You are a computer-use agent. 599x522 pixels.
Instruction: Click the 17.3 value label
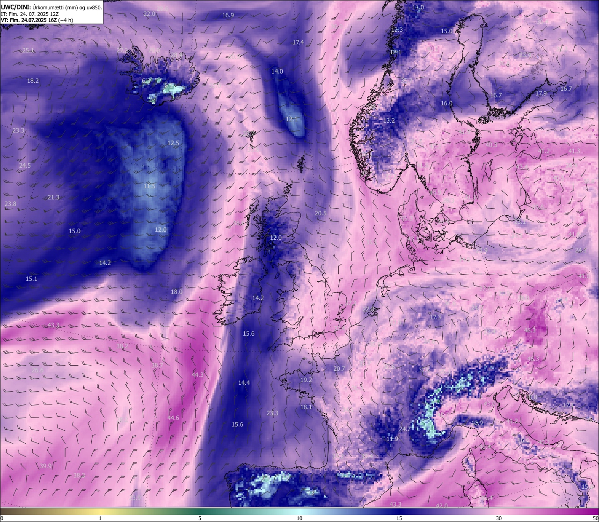click(x=435, y=317)
